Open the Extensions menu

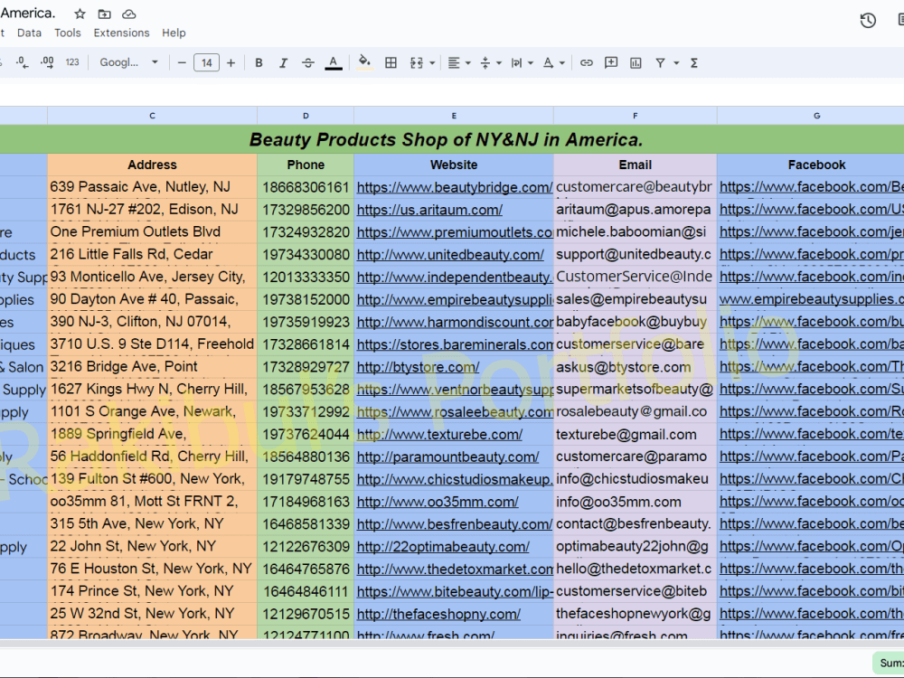pyautogui.click(x=121, y=32)
